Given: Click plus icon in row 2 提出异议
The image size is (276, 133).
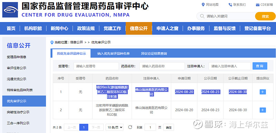Looking at the screenshot, I should pos(263,110).
